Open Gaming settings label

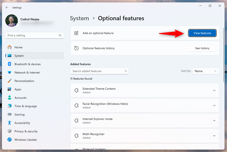[x=20, y=114]
